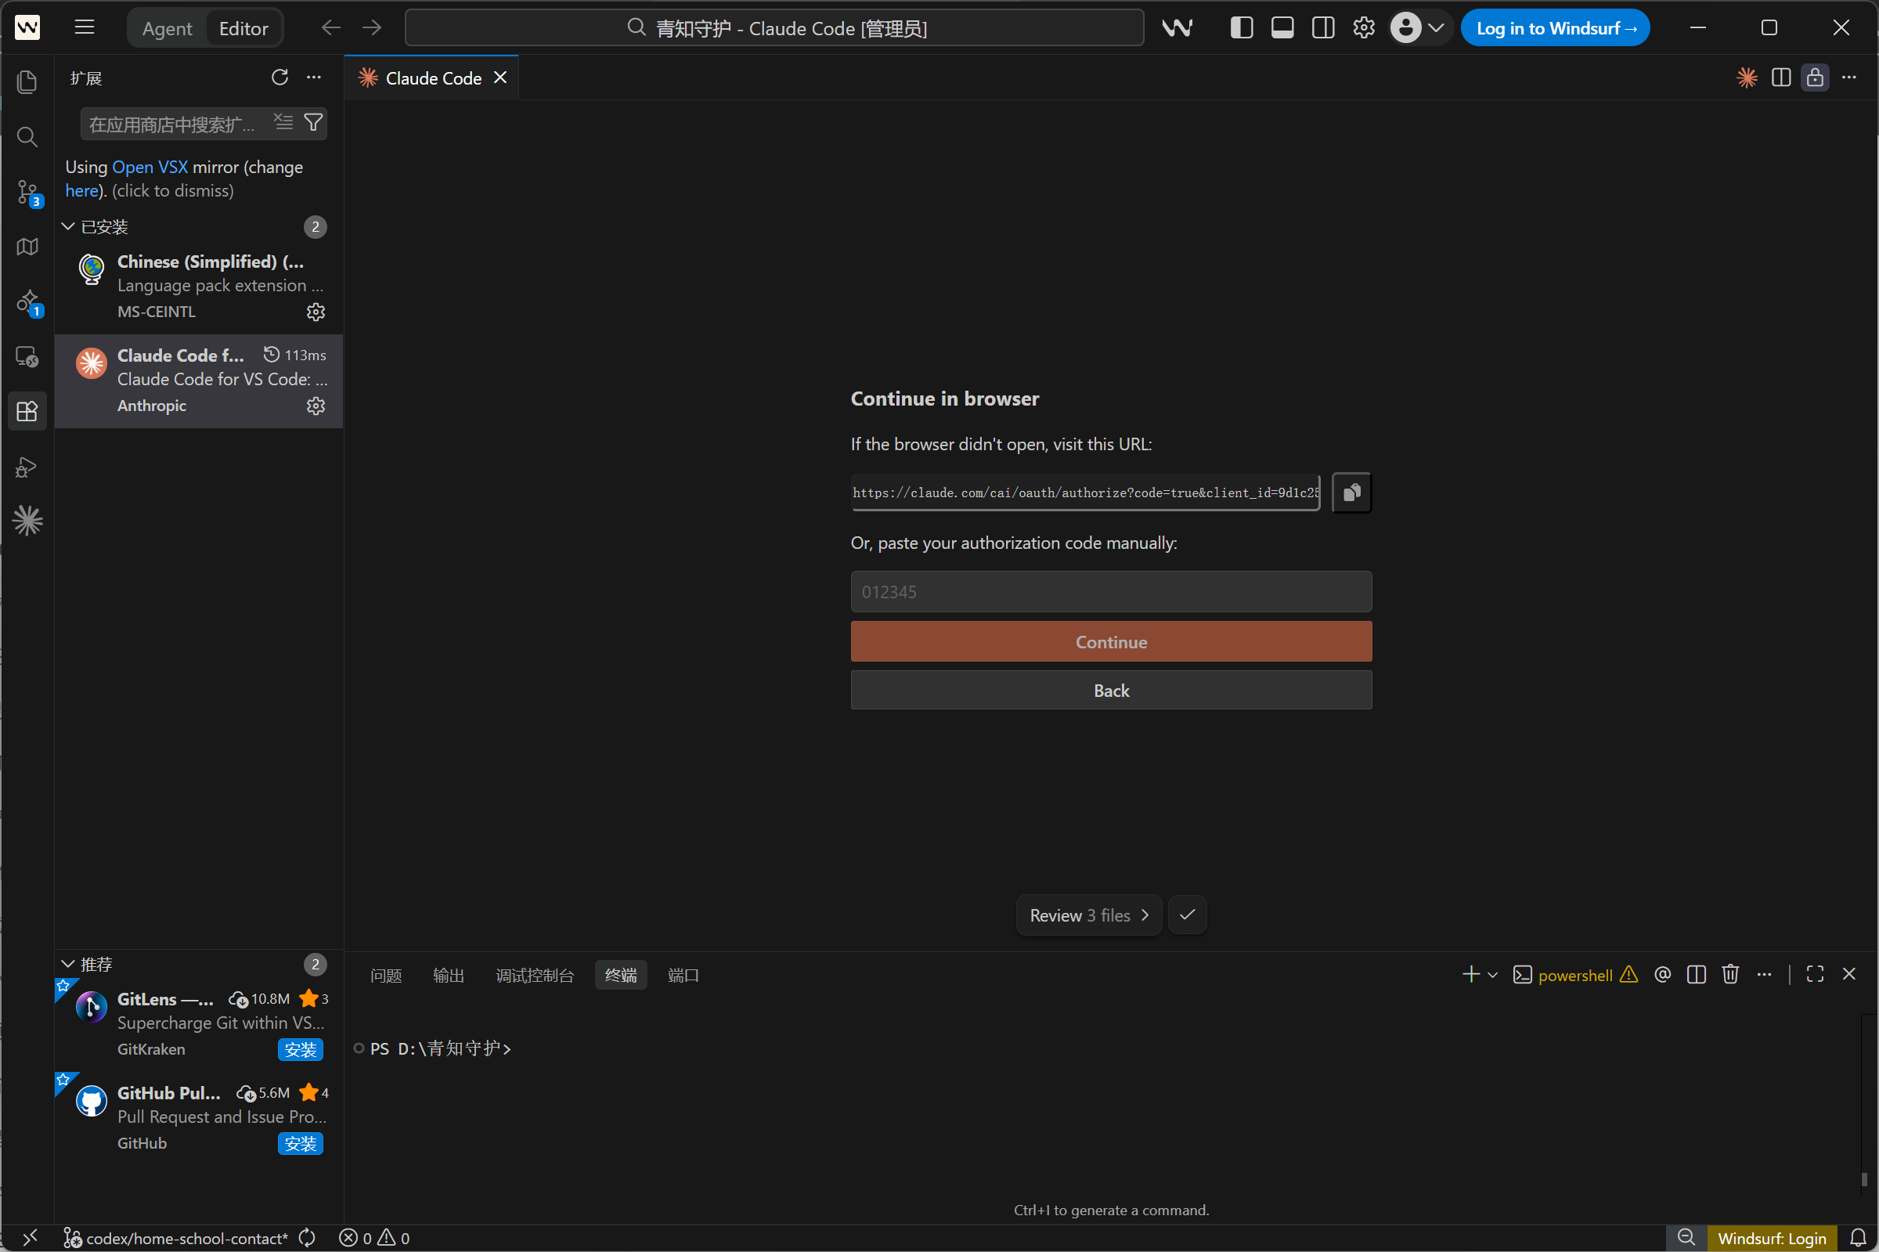Navigate forward with the right arrow

(372, 28)
